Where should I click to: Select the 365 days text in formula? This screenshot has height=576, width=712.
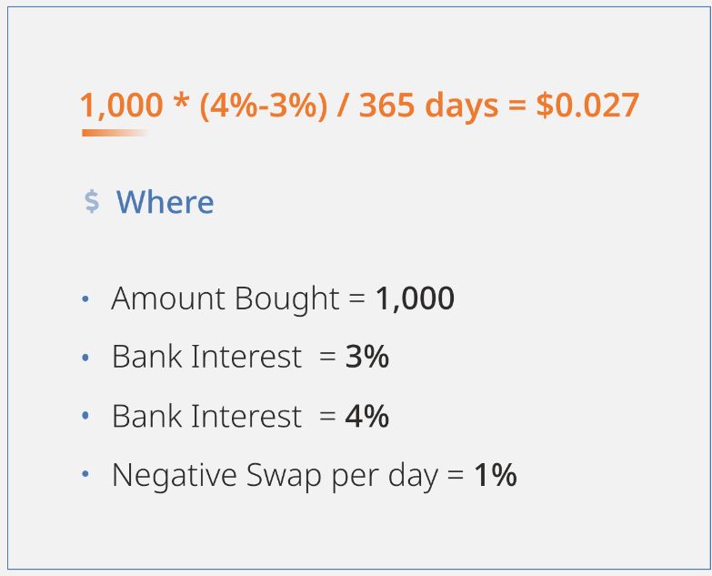428,106
